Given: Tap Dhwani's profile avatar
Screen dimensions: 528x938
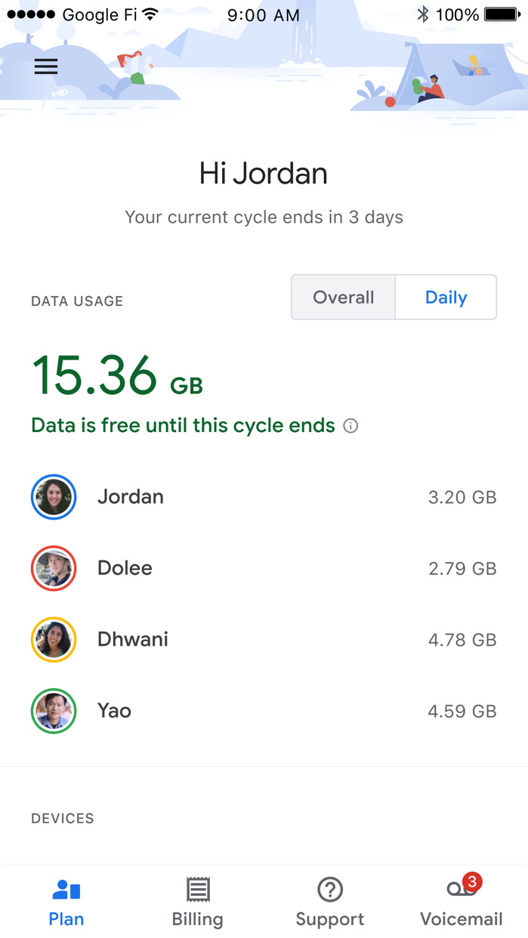Looking at the screenshot, I should coord(54,640).
